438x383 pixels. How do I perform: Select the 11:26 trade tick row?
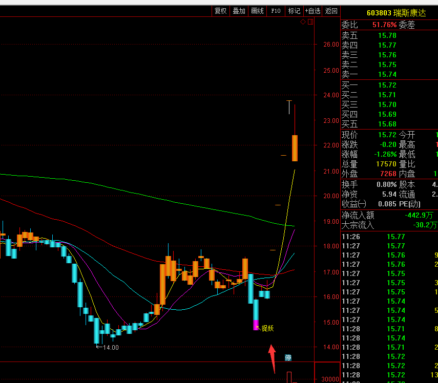point(389,237)
